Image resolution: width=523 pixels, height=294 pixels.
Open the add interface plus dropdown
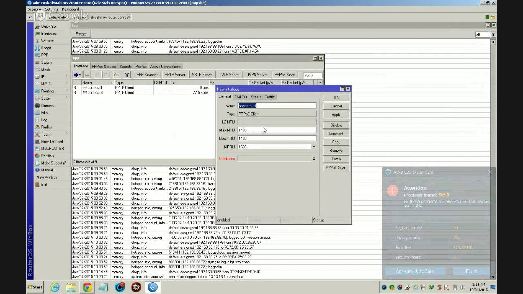click(x=77, y=75)
